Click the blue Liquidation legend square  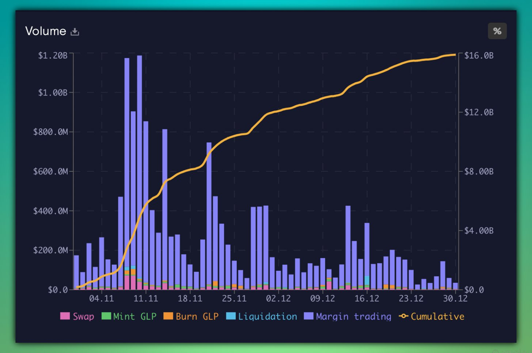click(231, 316)
